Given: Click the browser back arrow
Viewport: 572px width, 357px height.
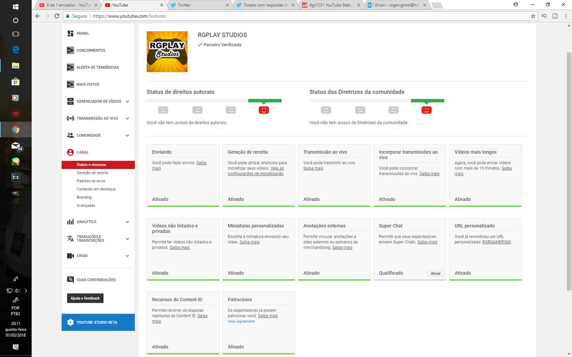Looking at the screenshot, I should [x=38, y=16].
